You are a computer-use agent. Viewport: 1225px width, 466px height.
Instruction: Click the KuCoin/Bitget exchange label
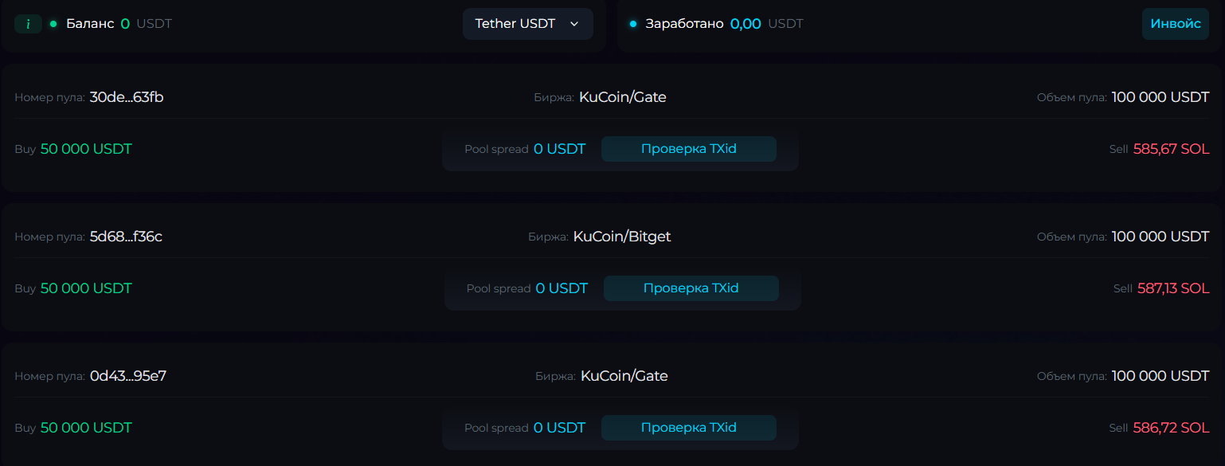(x=622, y=237)
